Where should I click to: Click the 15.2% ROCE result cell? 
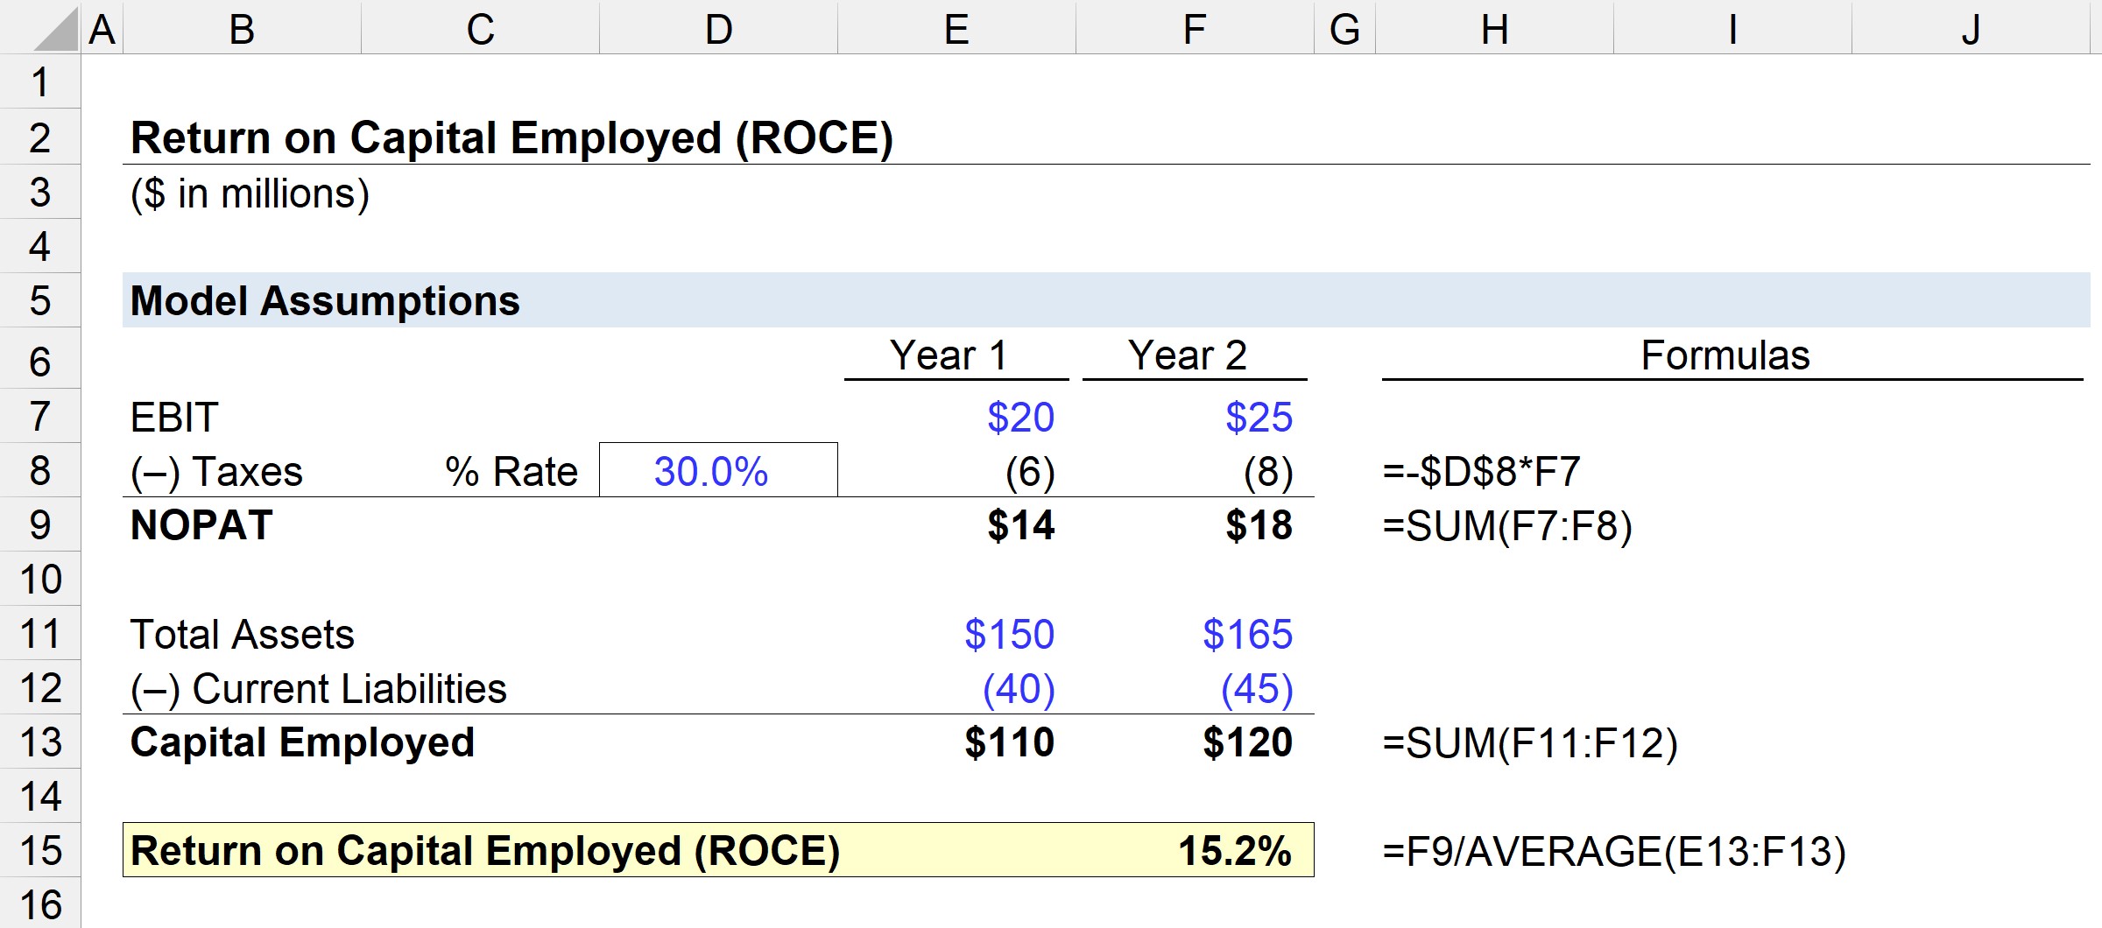(1233, 851)
